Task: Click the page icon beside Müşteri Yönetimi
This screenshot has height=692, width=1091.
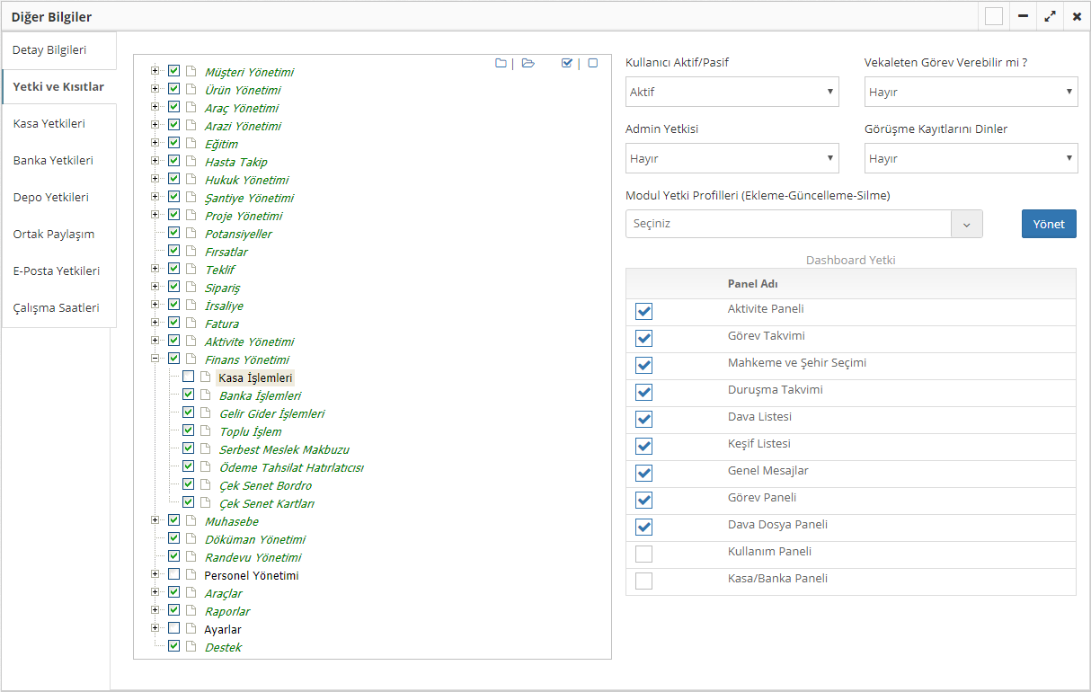Action: pos(191,72)
